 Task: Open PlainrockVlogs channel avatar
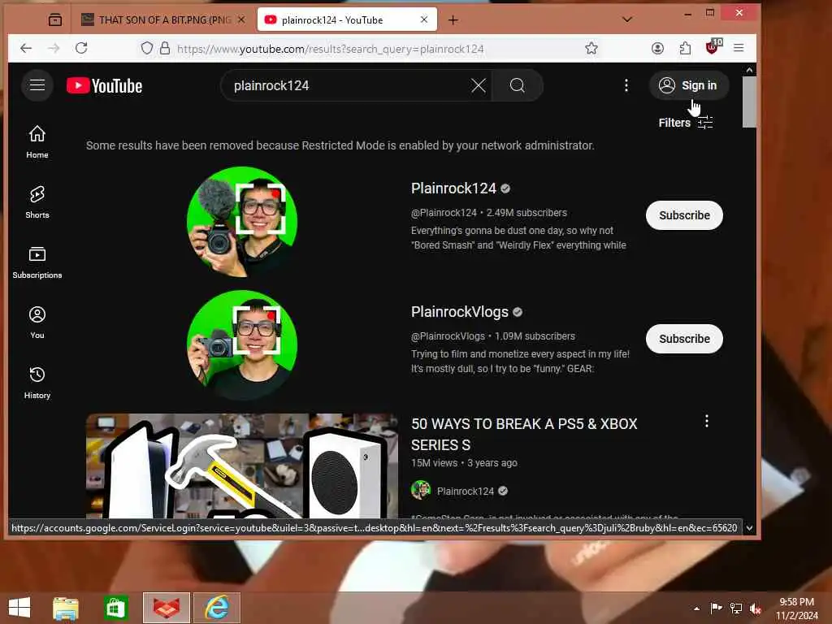(242, 344)
